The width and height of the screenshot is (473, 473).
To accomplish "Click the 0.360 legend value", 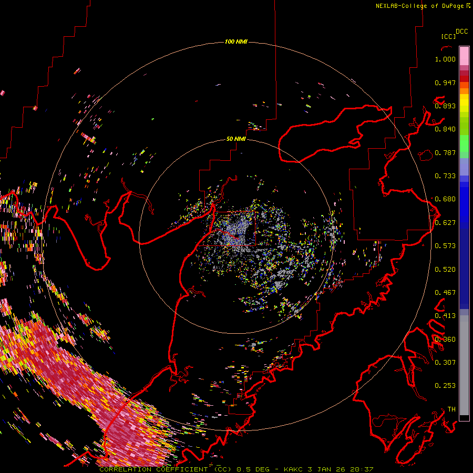I will pos(445,340).
